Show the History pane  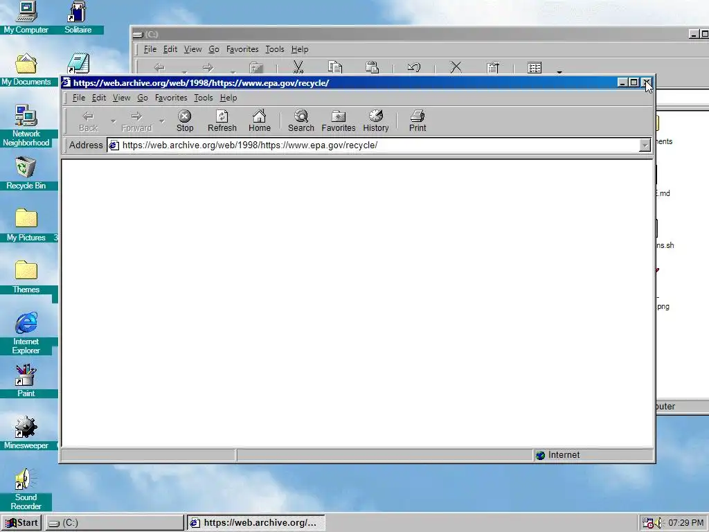click(x=376, y=121)
